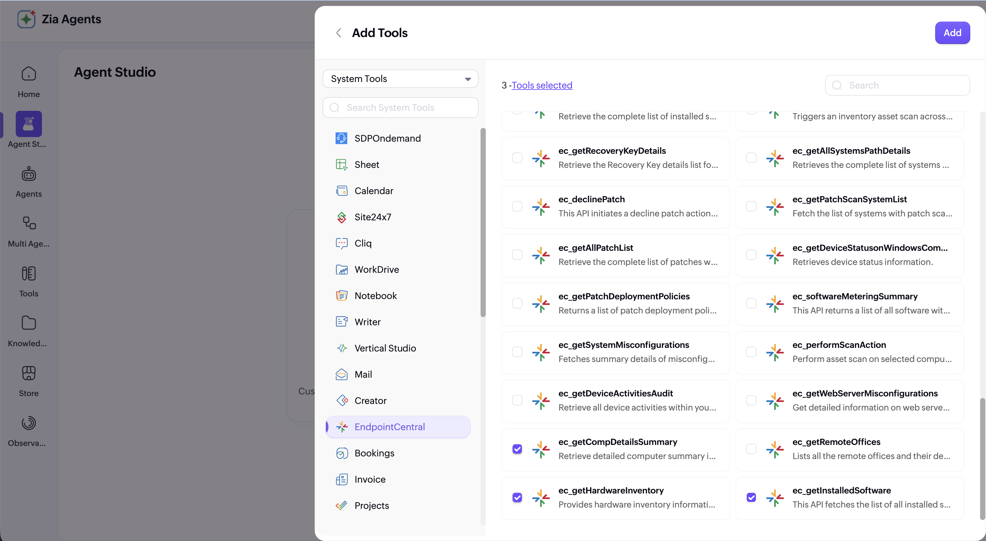The height and width of the screenshot is (541, 986).
Task: Select Calendar in system tools list
Action: 398,191
